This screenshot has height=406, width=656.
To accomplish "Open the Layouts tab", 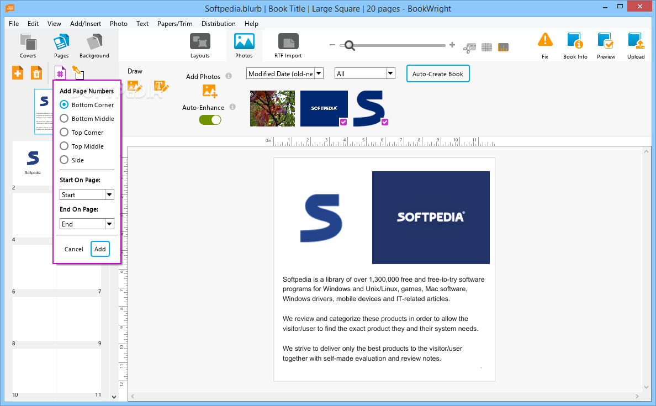I will pos(200,46).
